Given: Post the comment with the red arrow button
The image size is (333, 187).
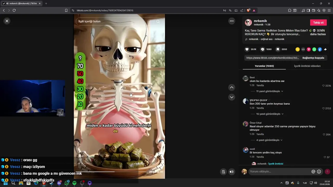Looking at the screenshot, I should (x=327, y=171).
